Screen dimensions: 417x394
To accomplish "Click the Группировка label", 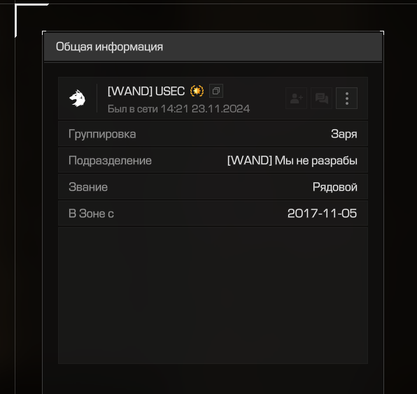I will tap(102, 134).
